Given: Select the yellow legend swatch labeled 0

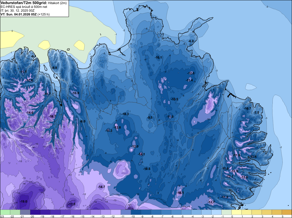Looking at the screenshot, I should [236, 212].
